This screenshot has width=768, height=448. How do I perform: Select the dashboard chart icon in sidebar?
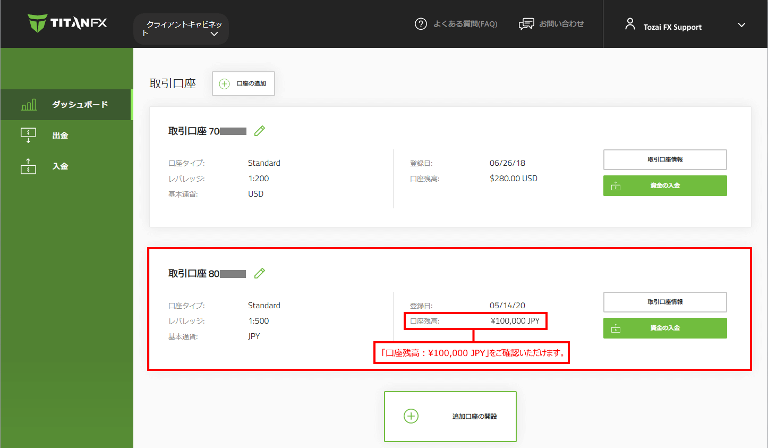(28, 104)
